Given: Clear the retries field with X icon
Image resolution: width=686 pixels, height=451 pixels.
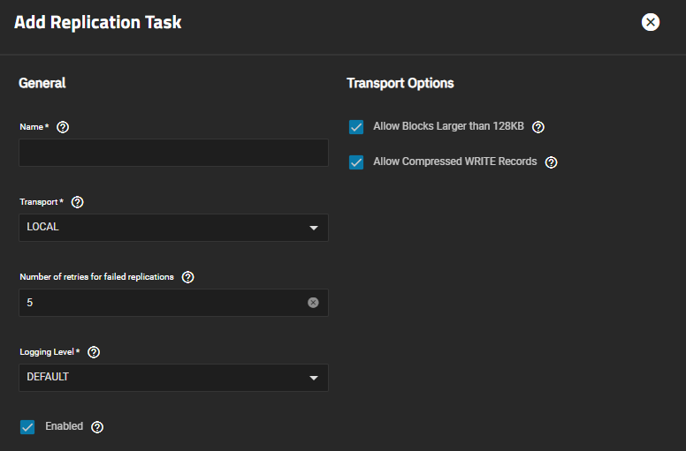Looking at the screenshot, I should tap(313, 303).
